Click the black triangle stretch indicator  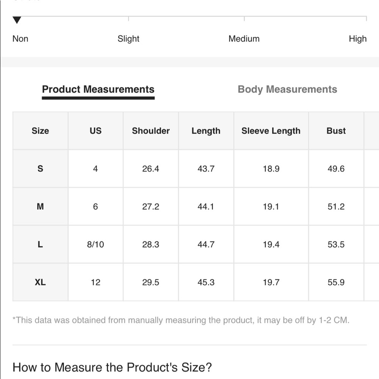[17, 20]
